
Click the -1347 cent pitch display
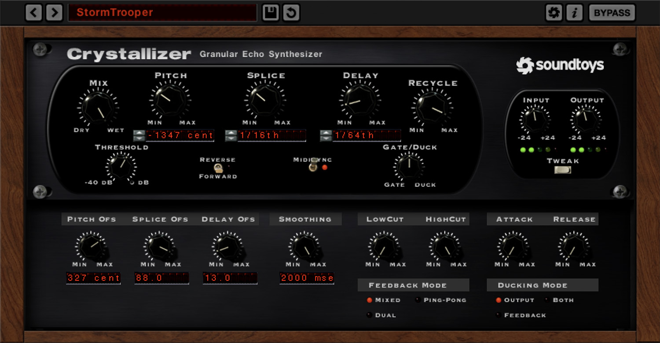click(x=180, y=135)
